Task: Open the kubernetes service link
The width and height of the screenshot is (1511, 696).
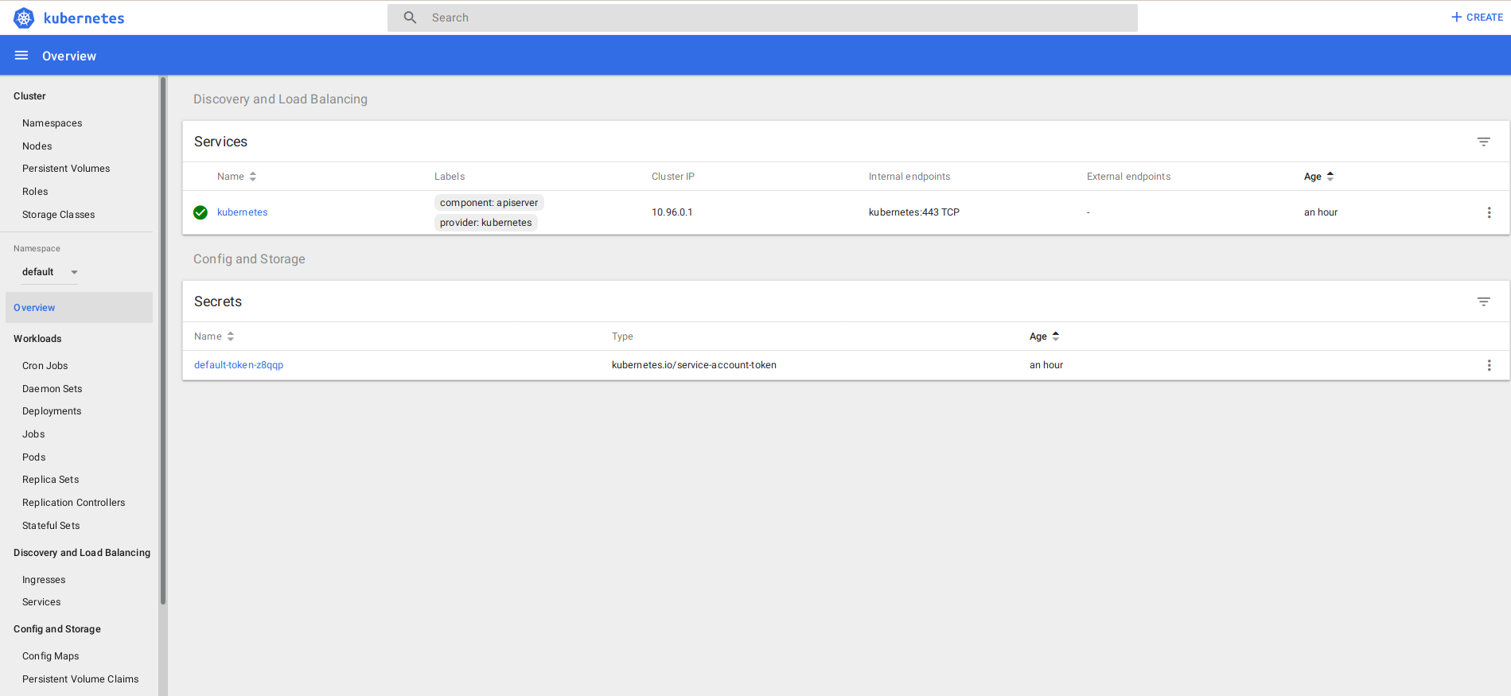Action: (x=242, y=212)
